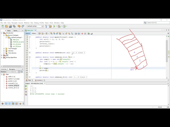This screenshot has width=170, height=127.
Task: Click the Shift Line Right icon
Action: 79,34
